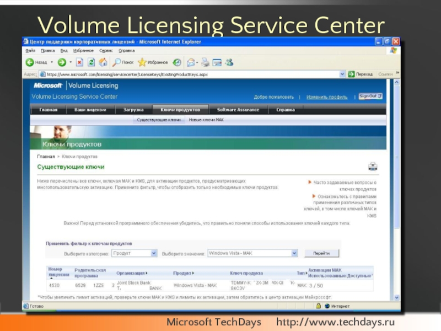Image resolution: width=441 pixels, height=331 pixels.
Task: Click the page icon in address bar
Action: point(42,74)
